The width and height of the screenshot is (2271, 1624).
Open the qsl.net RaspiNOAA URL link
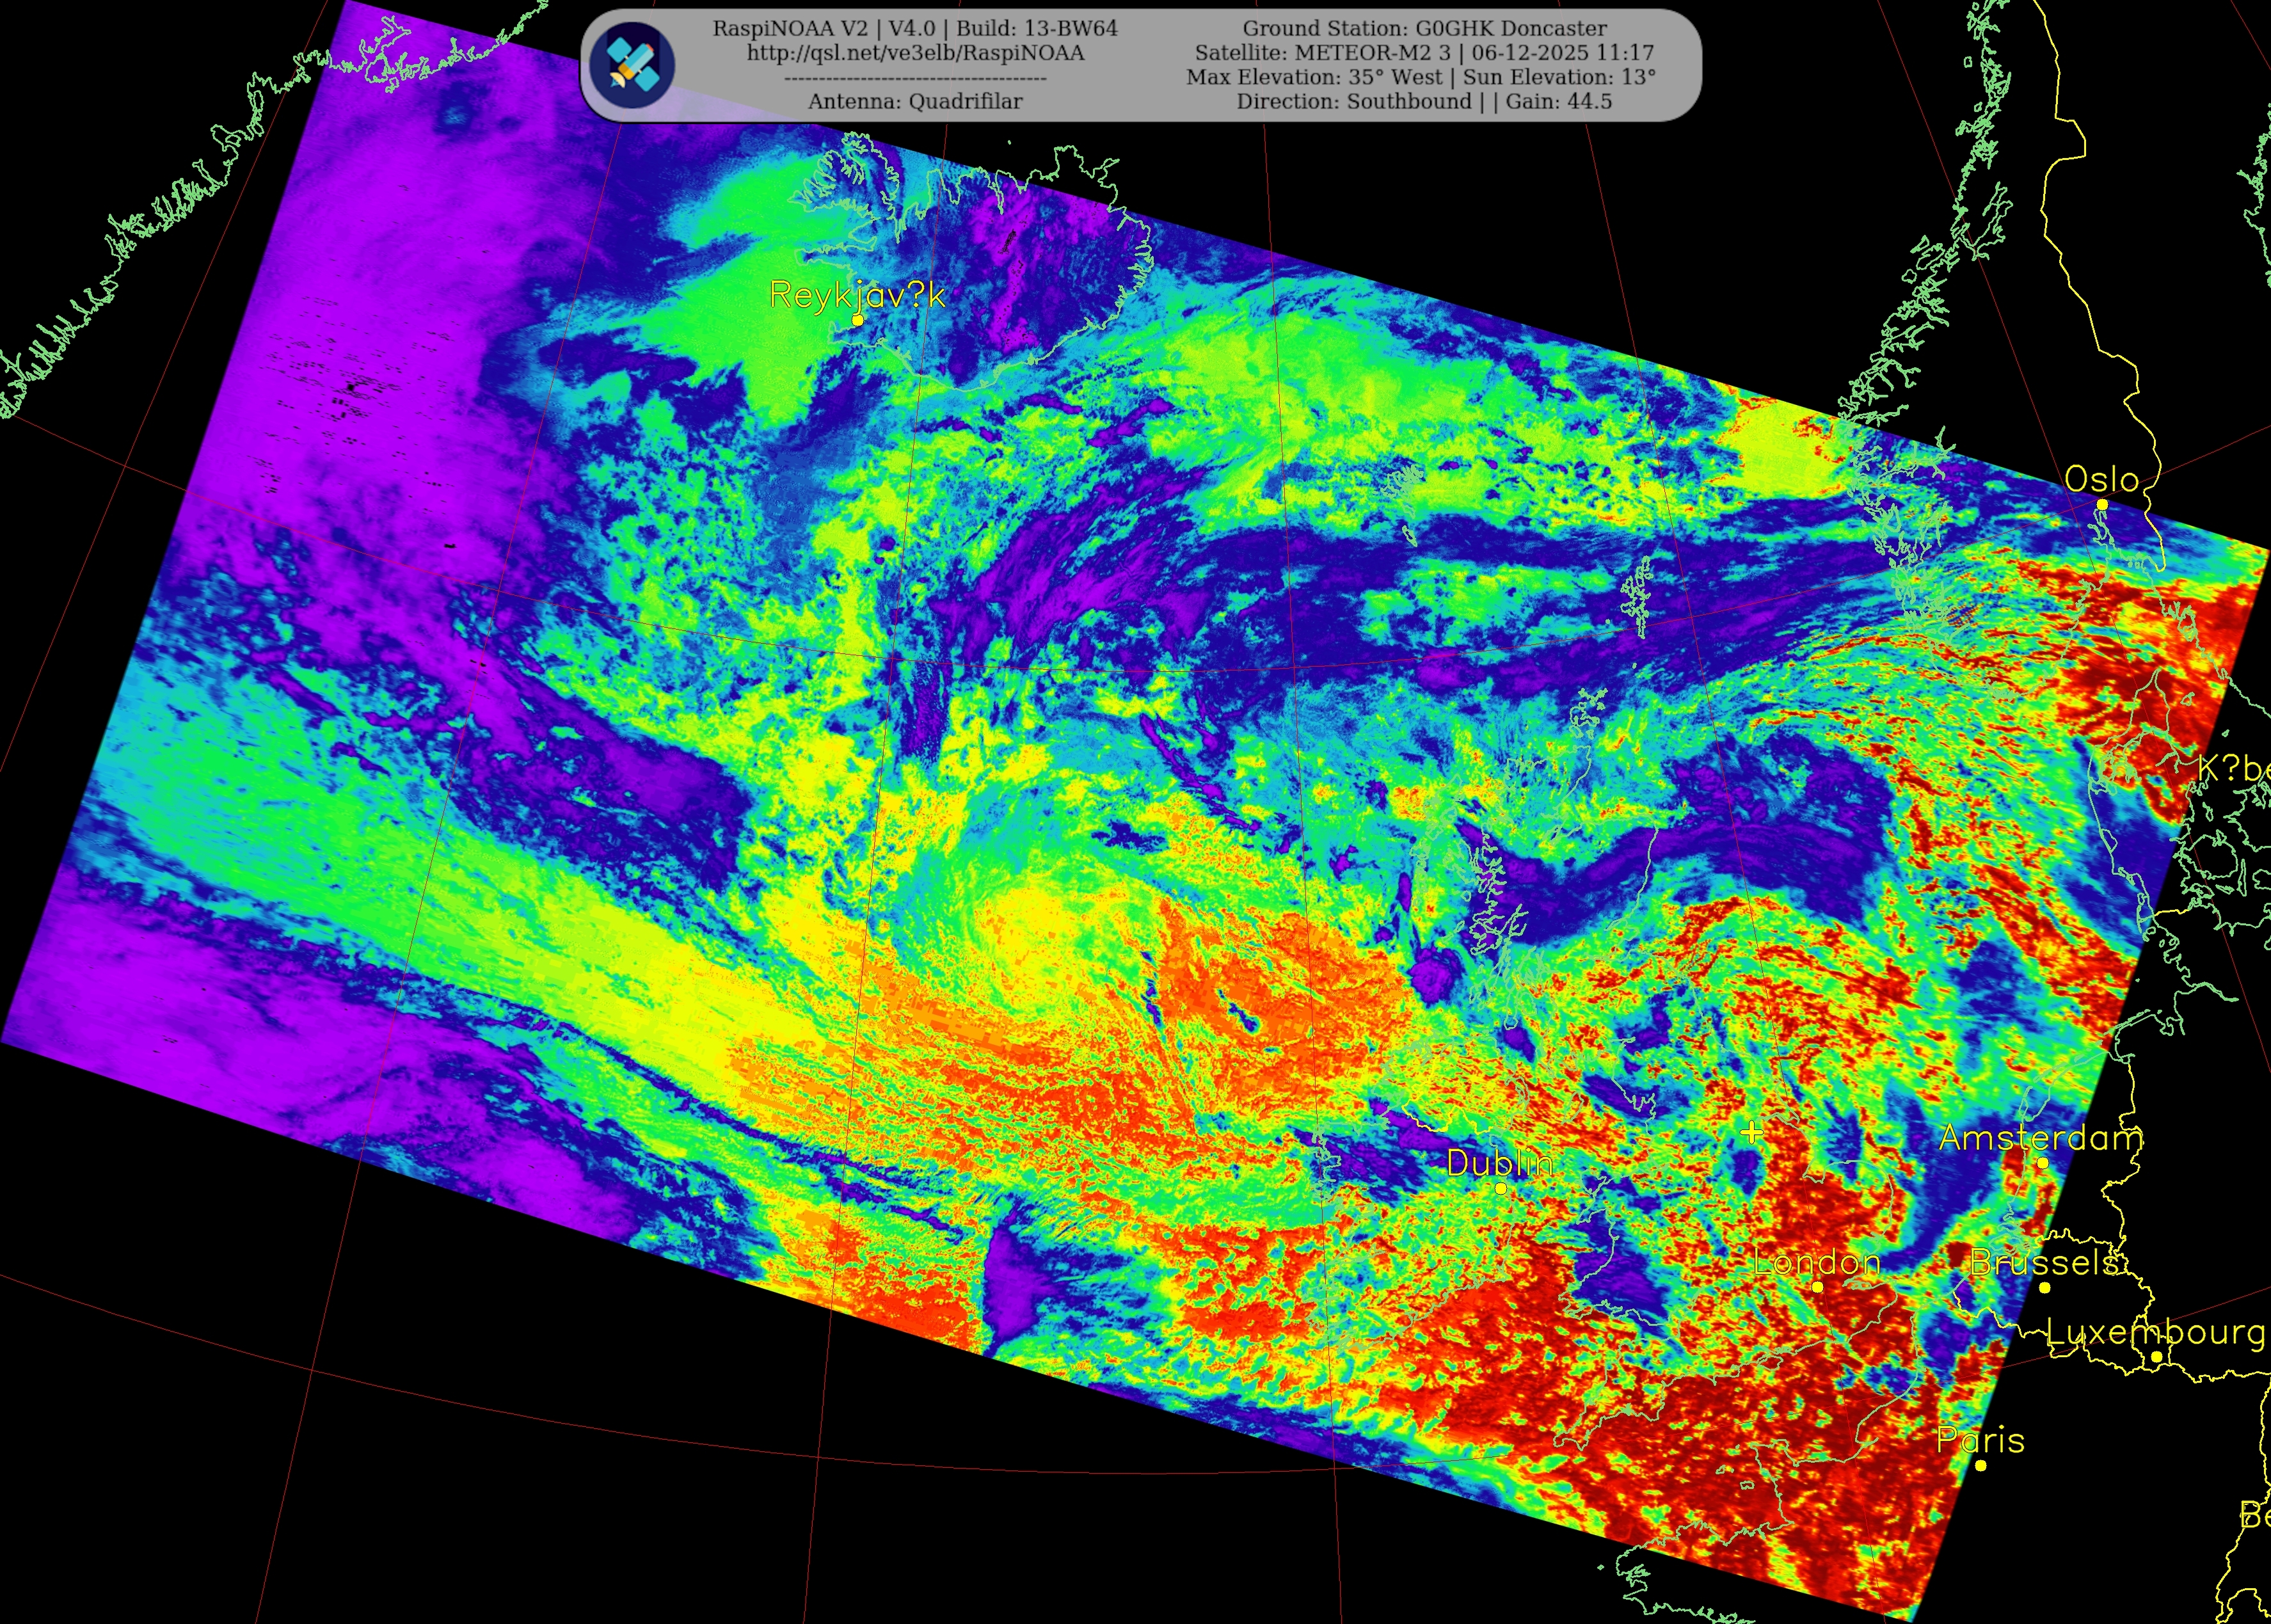[x=915, y=53]
